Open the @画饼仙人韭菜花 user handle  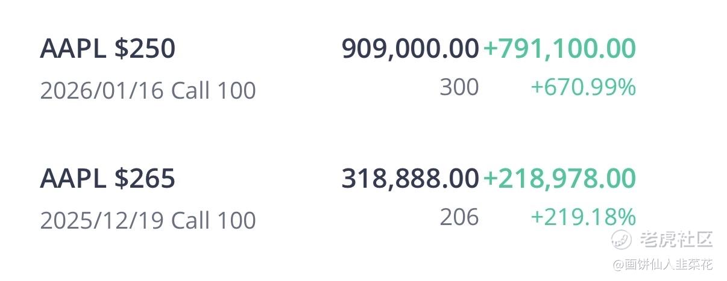[x=663, y=264]
